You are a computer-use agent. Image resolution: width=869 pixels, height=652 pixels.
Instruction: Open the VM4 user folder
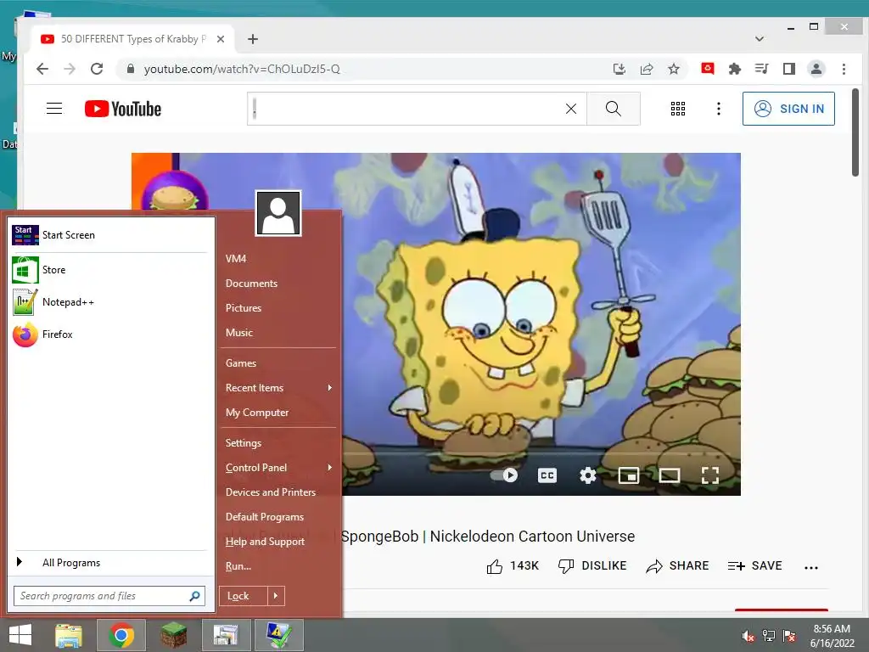click(278, 258)
